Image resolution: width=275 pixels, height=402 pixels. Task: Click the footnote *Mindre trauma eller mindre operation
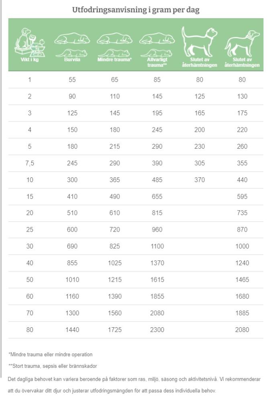click(x=50, y=355)
